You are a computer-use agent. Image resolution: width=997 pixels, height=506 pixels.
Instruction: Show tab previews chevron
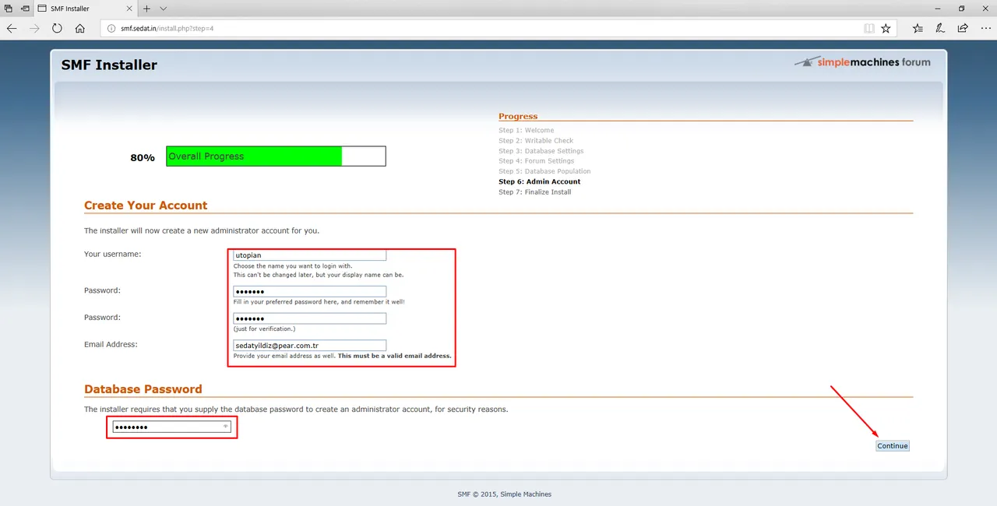point(163,9)
